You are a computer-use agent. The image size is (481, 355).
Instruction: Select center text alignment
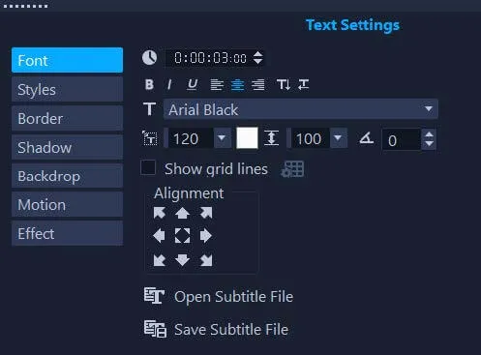click(238, 85)
